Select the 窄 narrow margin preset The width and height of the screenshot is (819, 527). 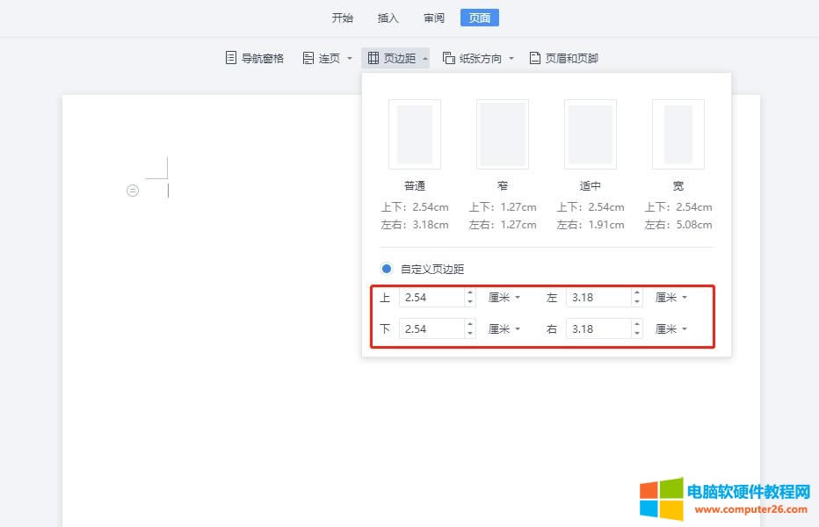tap(502, 134)
